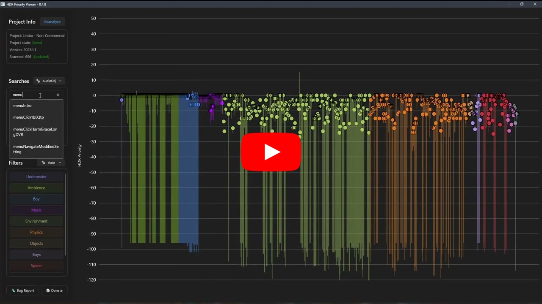This screenshot has width=542, height=304.
Task: Toggle the Music filter
Action: [36, 210]
